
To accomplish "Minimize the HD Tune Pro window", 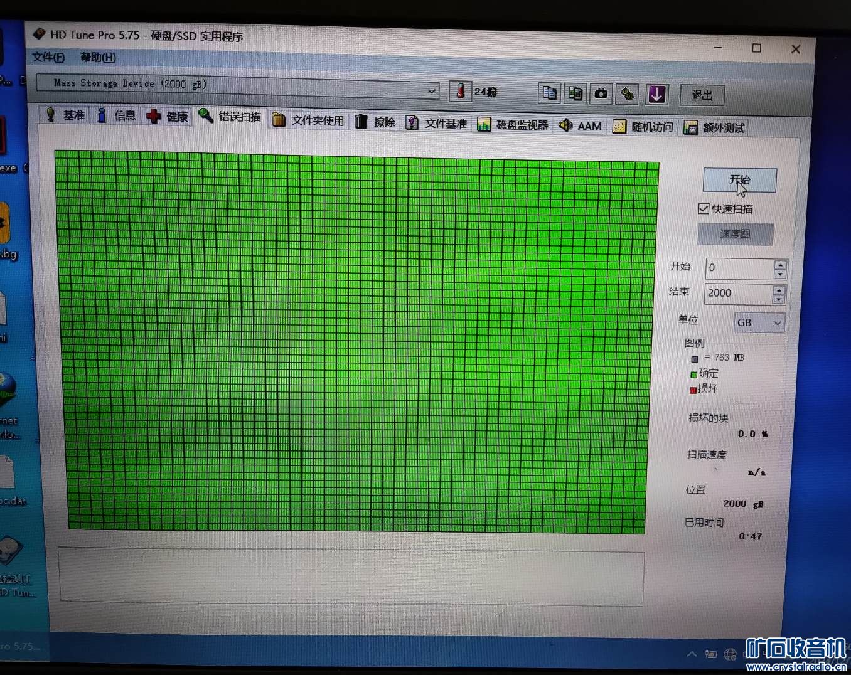I will (718, 47).
